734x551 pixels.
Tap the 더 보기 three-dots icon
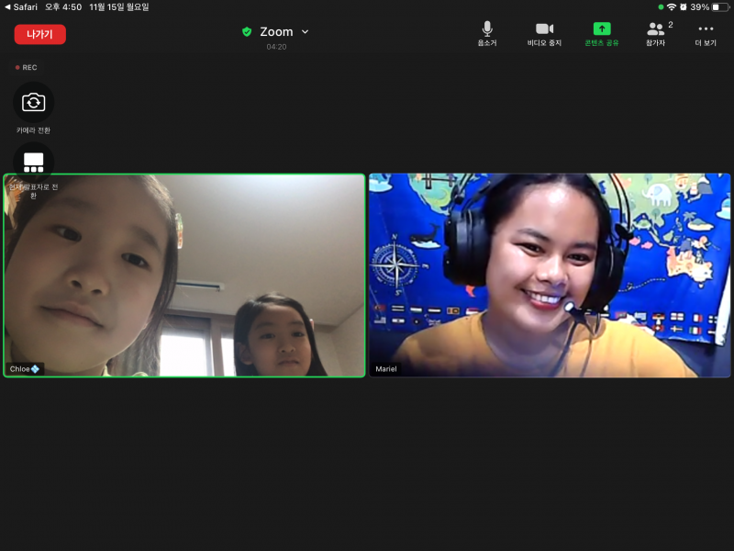click(x=706, y=29)
